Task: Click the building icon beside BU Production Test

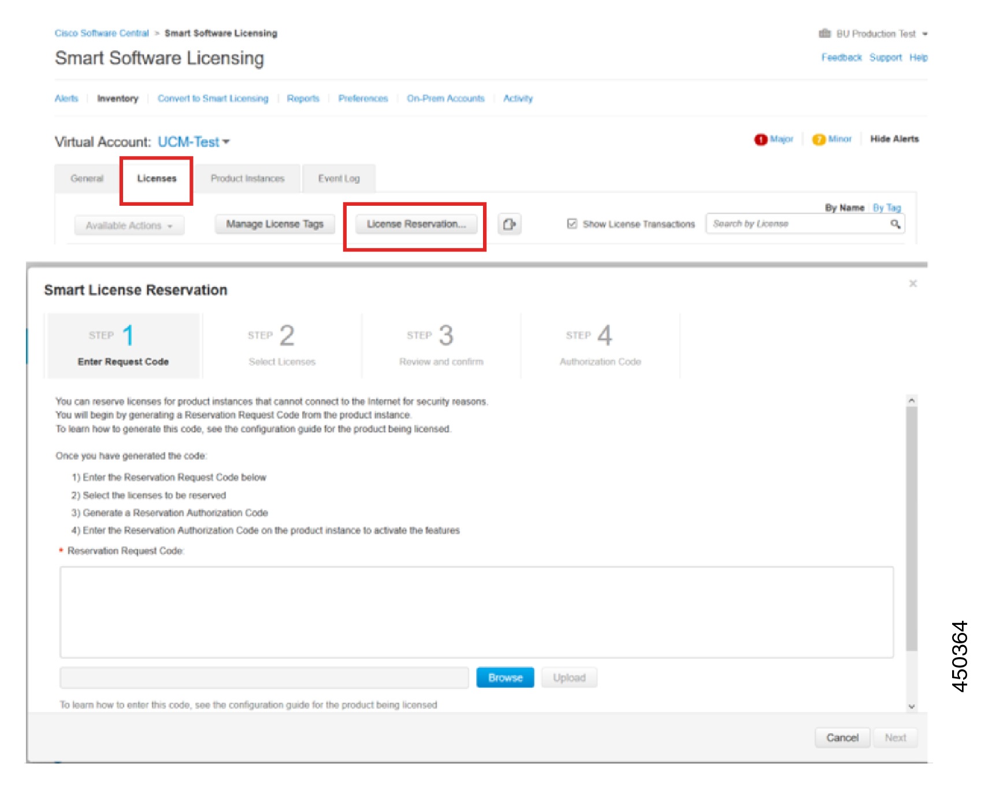Action: coord(824,34)
